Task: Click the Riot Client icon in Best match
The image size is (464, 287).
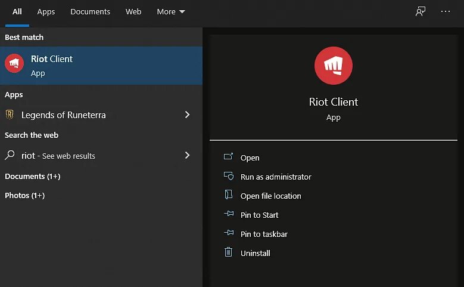Action: click(x=14, y=63)
